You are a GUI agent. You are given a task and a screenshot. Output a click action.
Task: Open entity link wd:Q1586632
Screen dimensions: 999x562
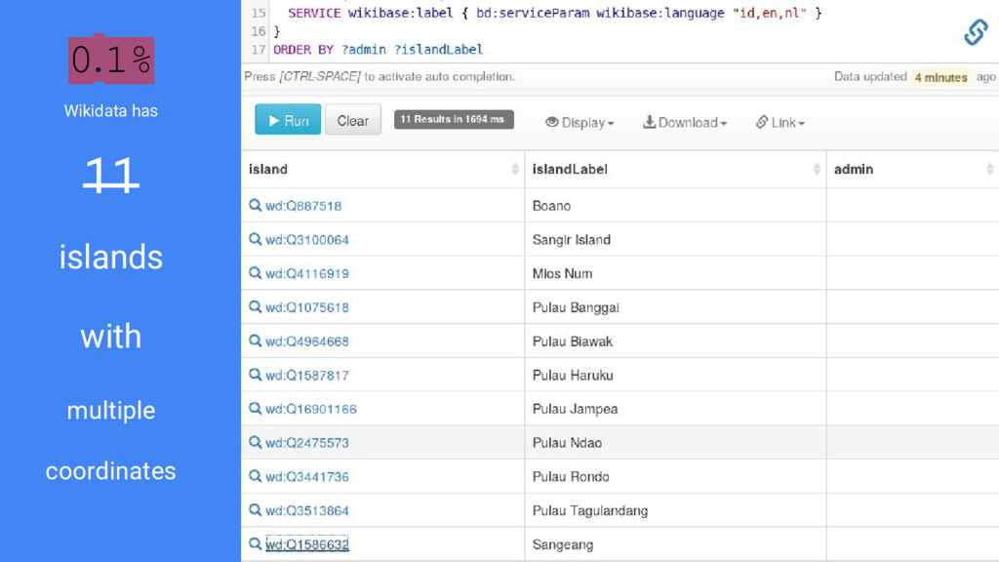[307, 544]
